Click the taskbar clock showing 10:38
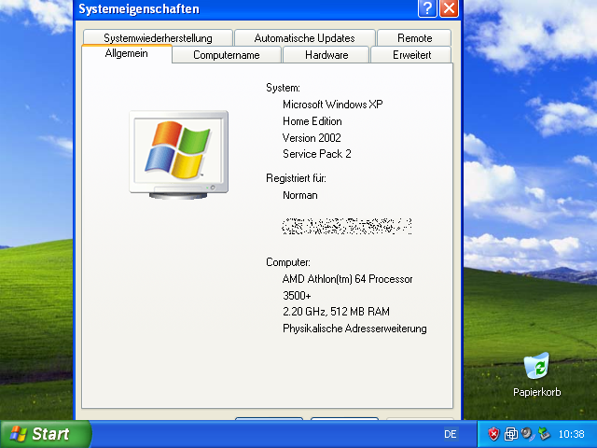 [570, 435]
